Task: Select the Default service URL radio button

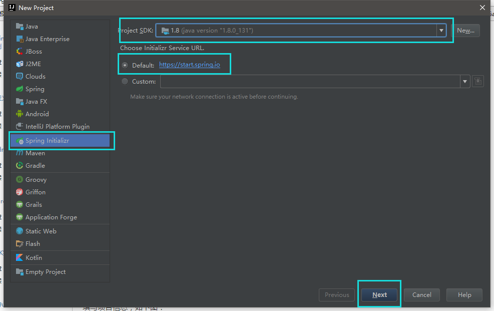Action: tap(125, 65)
